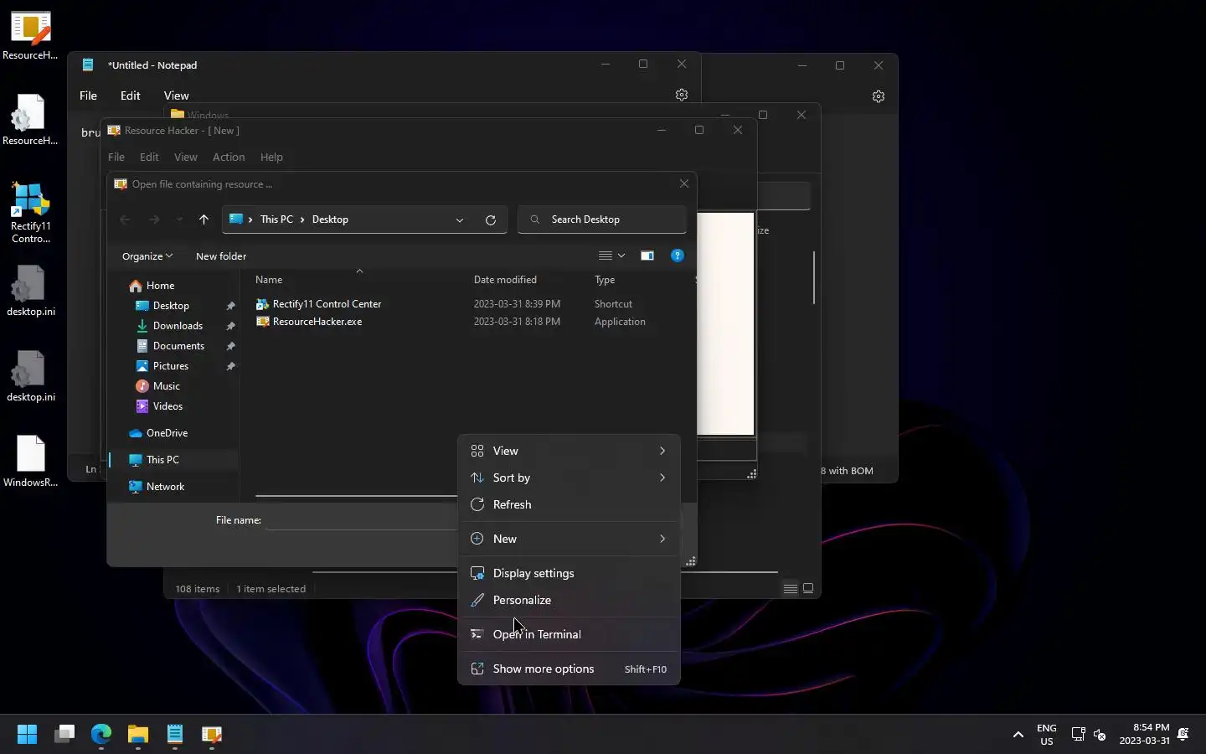This screenshot has height=754, width=1206.
Task: Select Open in Terminal entry
Action: coord(569,634)
